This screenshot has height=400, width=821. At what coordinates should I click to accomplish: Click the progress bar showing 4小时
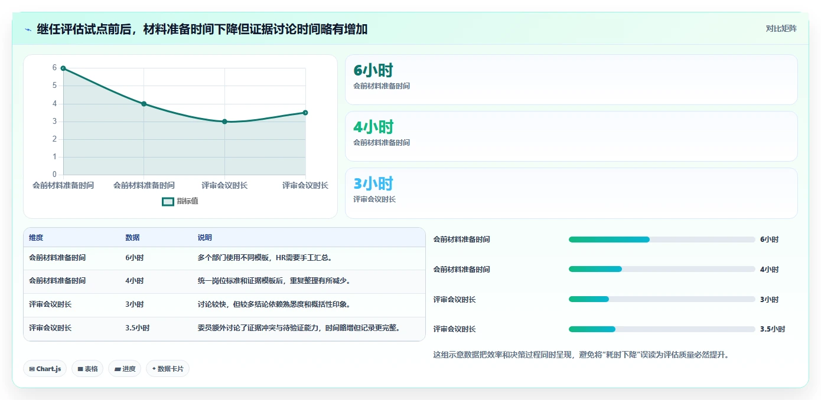click(x=662, y=269)
